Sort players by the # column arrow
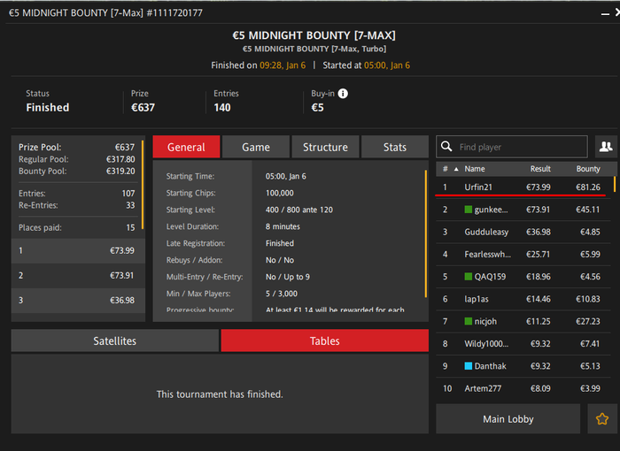Image resolution: width=620 pixels, height=451 pixels. (x=456, y=169)
